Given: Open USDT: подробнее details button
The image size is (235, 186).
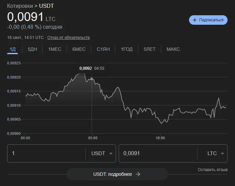Looking at the screenshot, I should 117,174.
